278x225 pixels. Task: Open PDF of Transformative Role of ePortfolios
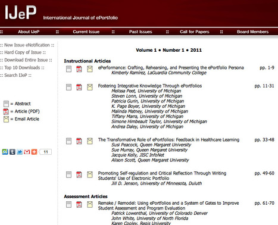pyautogui.click(x=79, y=141)
